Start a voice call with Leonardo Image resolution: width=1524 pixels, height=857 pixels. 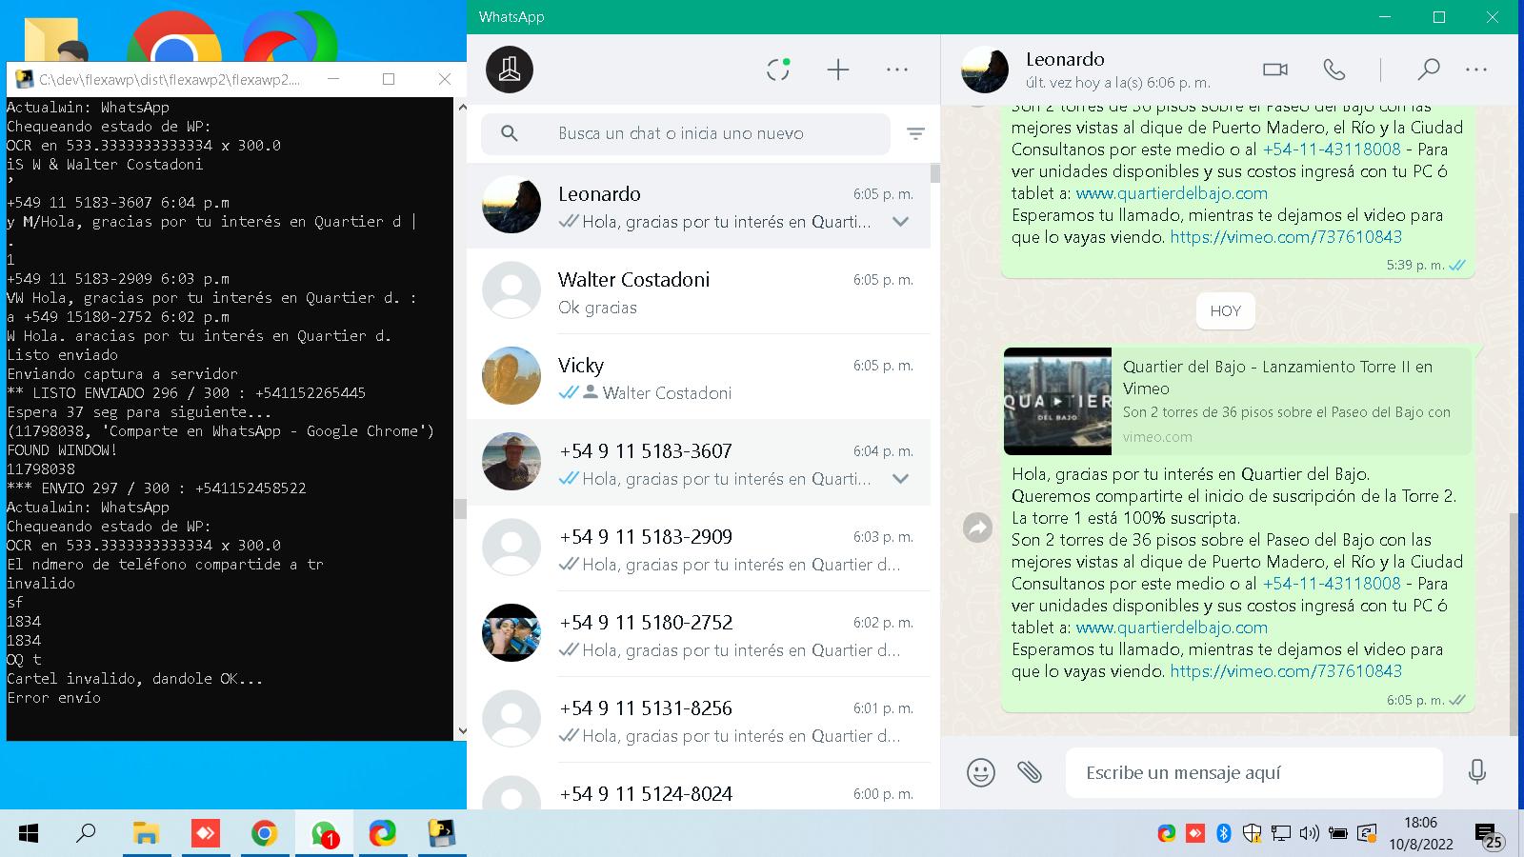1334,70
